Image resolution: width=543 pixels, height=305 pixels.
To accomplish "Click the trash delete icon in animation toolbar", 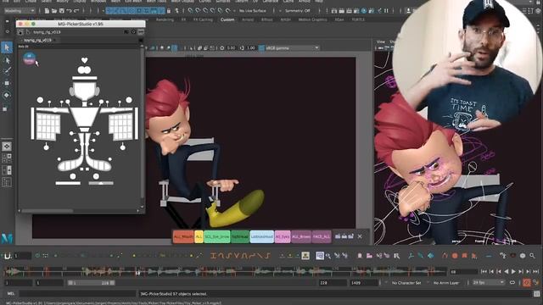I will (x=360, y=256).
